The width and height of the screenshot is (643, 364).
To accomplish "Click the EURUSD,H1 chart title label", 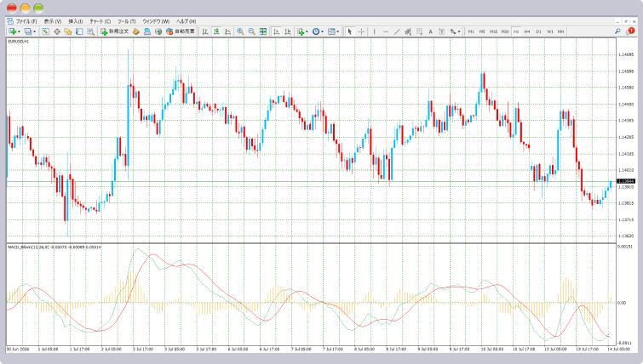I will 19,42.
